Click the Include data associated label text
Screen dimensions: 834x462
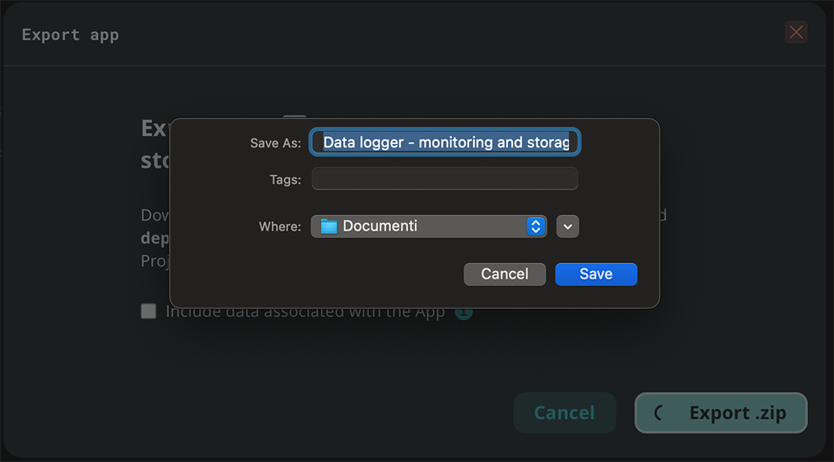pos(305,312)
